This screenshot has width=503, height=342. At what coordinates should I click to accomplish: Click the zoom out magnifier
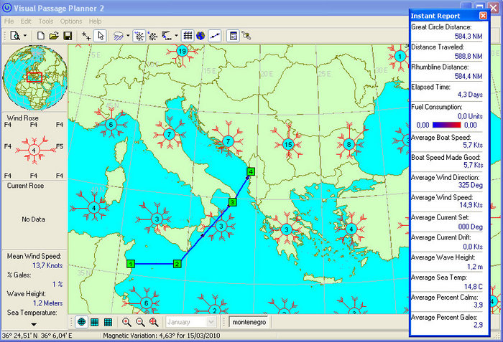coord(140,323)
